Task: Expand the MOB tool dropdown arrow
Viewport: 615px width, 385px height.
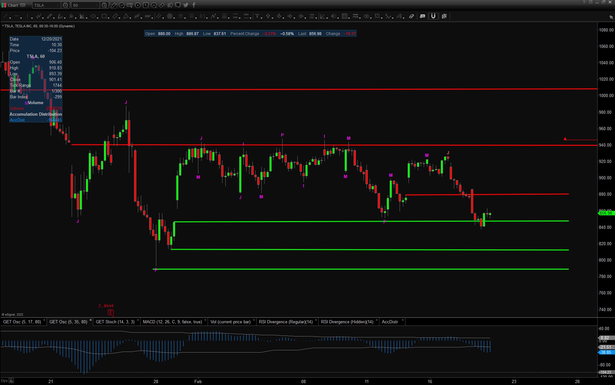Action: click(x=360, y=18)
